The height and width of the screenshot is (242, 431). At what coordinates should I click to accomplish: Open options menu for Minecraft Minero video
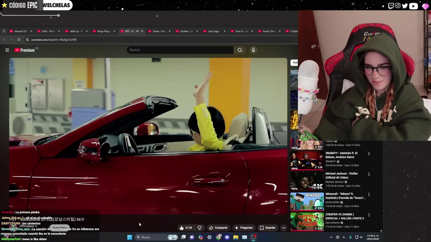coord(369,194)
